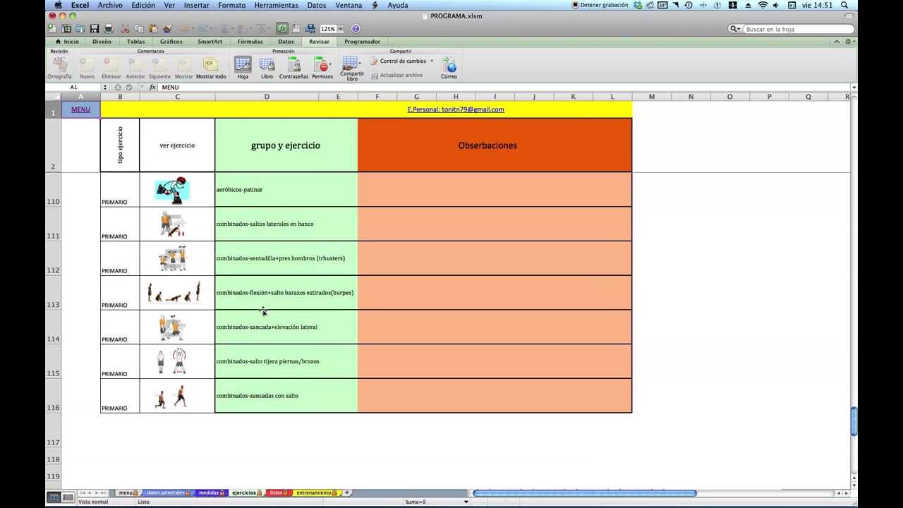Open search options magnifier dropdown
Image resolution: width=903 pixels, height=508 pixels.
pos(735,29)
